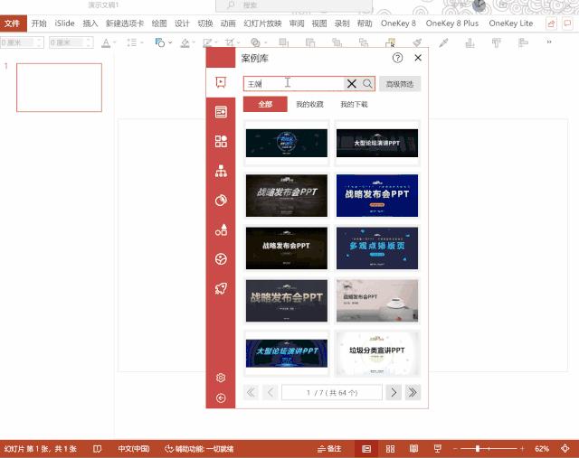Switch to reading view
Screen dimensions: 579x458
pyautogui.click(x=413, y=449)
